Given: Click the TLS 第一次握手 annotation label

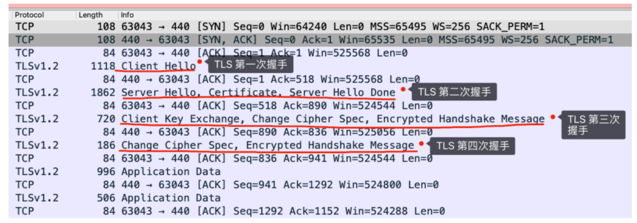Looking at the screenshot, I should [x=250, y=64].
